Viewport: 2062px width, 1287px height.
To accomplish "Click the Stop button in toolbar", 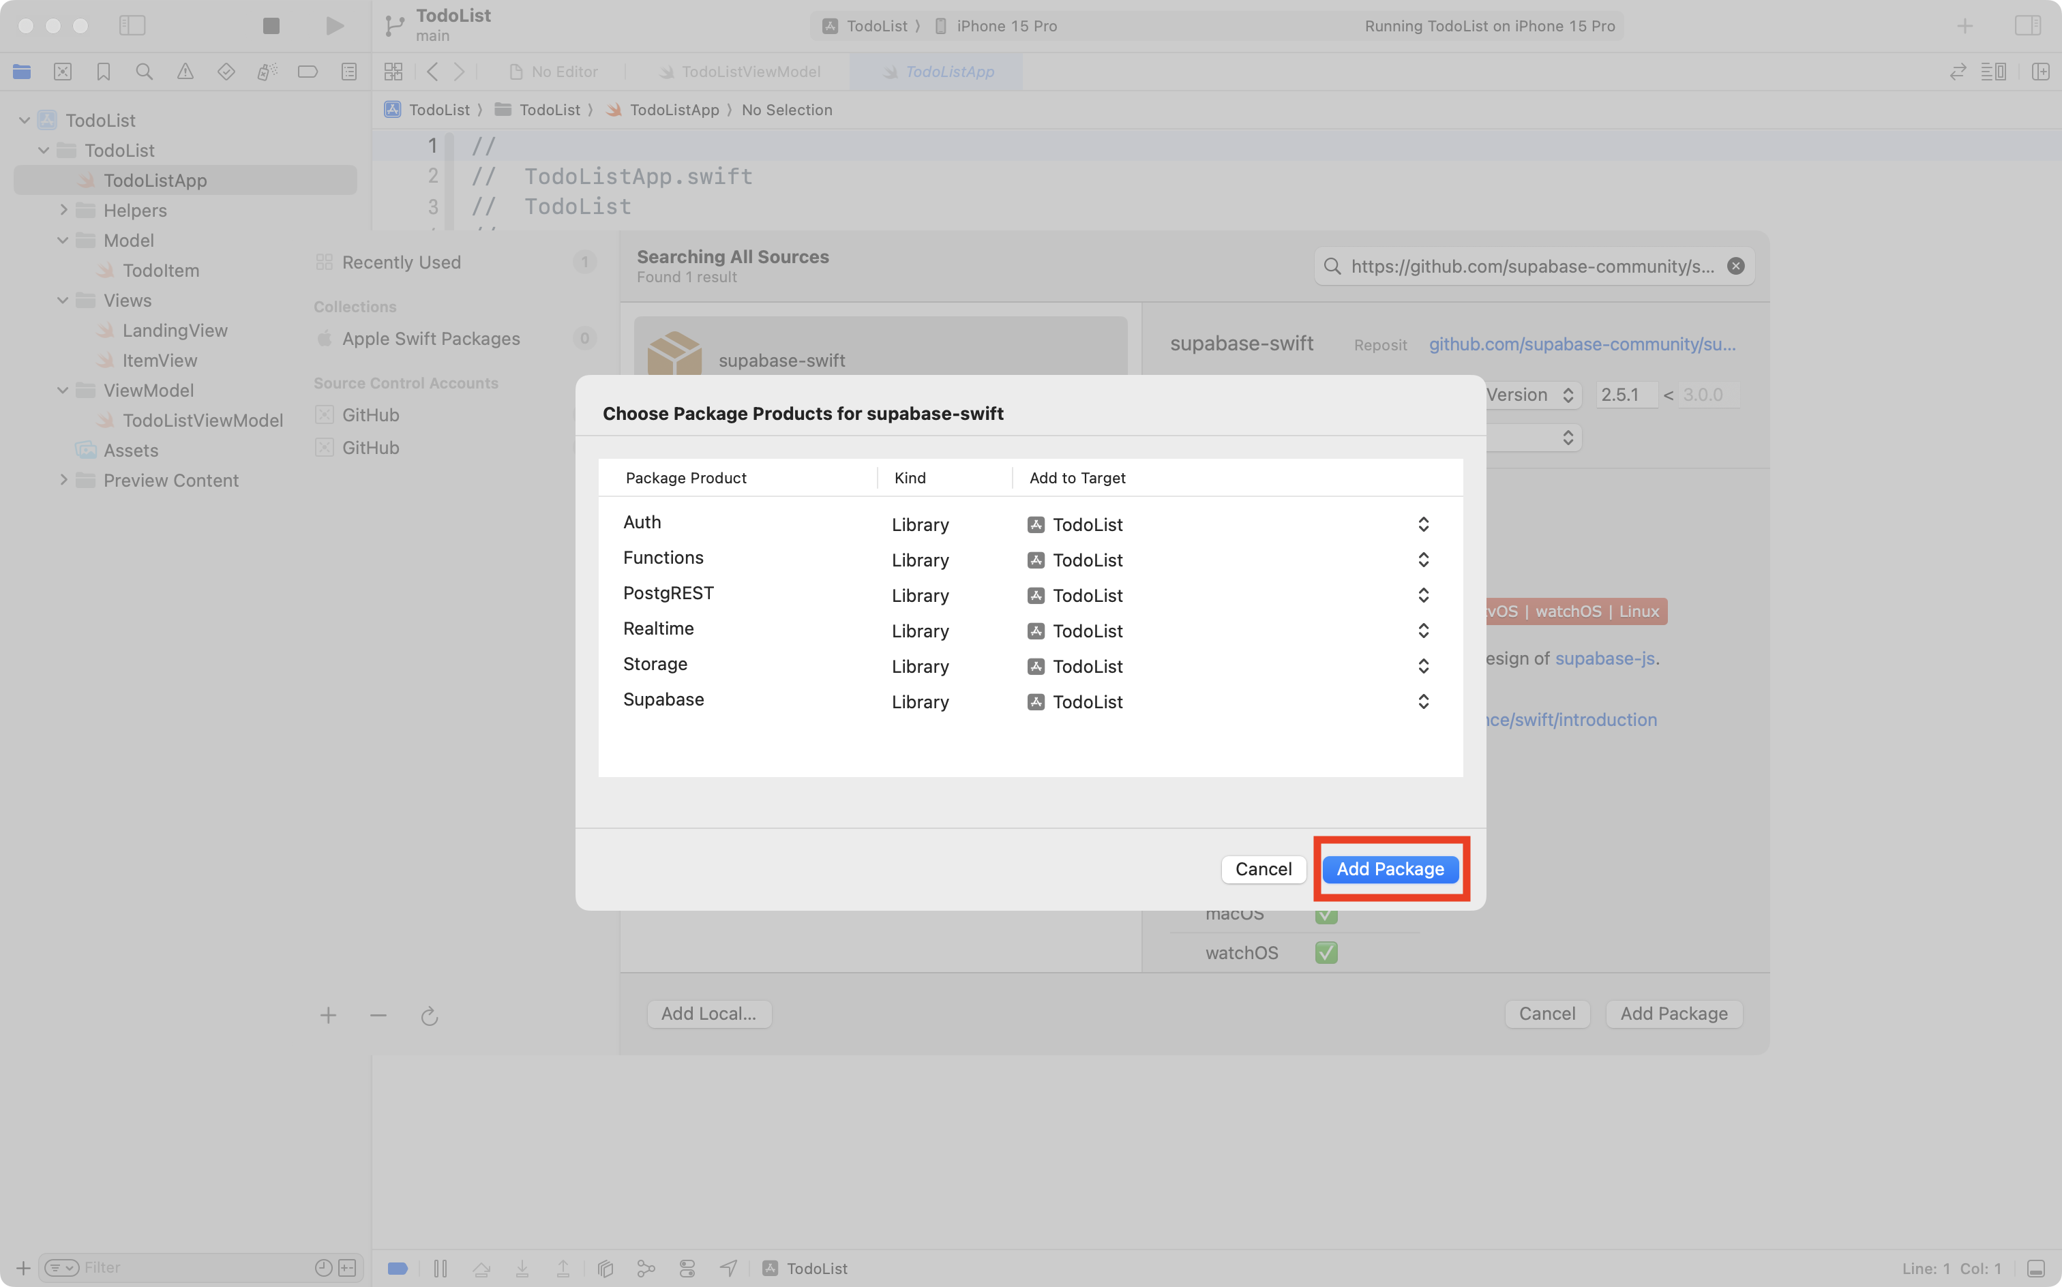I will coord(271,25).
